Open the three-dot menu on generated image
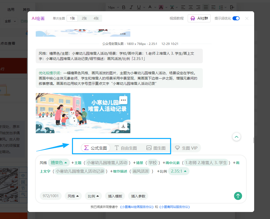 pyautogui.click(x=123, y=100)
